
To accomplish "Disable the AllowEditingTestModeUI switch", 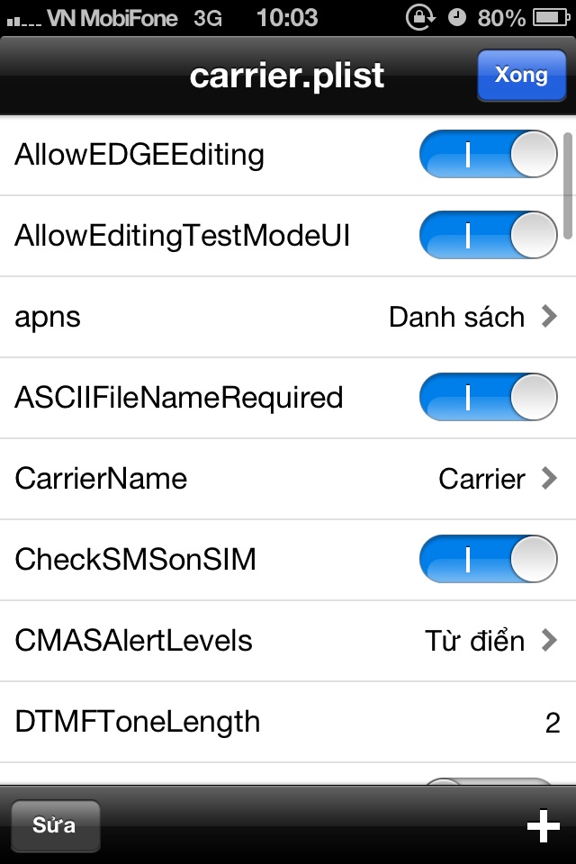I will [x=489, y=235].
